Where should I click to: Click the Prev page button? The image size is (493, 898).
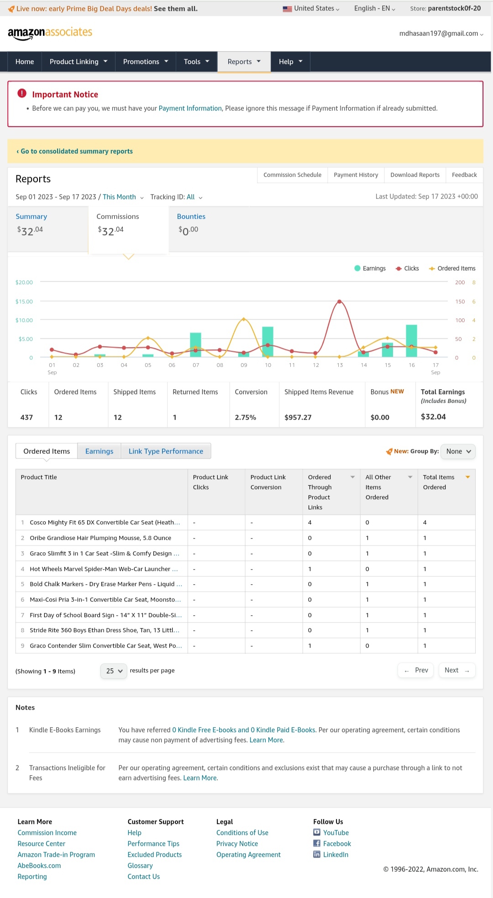pyautogui.click(x=416, y=670)
